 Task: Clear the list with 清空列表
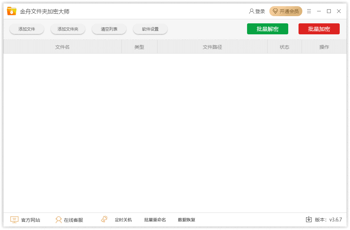tap(109, 29)
